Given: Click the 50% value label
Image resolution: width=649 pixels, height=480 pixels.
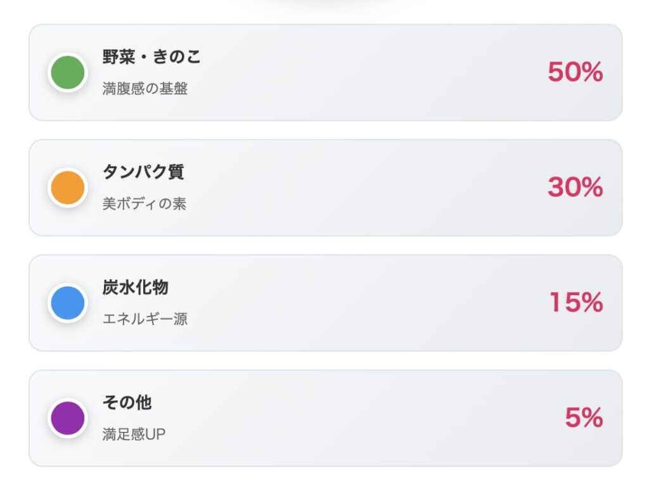Looking at the screenshot, I should (575, 72).
